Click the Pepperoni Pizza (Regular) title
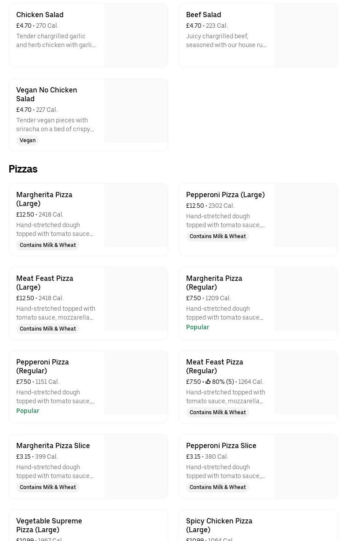The image size is (353, 541). pos(43,366)
